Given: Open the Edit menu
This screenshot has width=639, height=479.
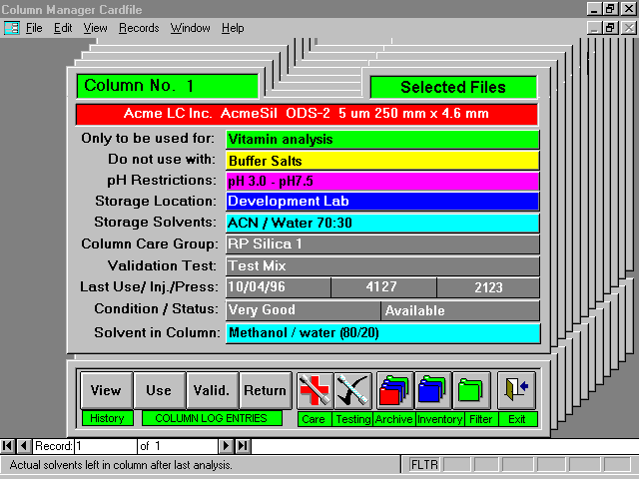Looking at the screenshot, I should point(63,28).
